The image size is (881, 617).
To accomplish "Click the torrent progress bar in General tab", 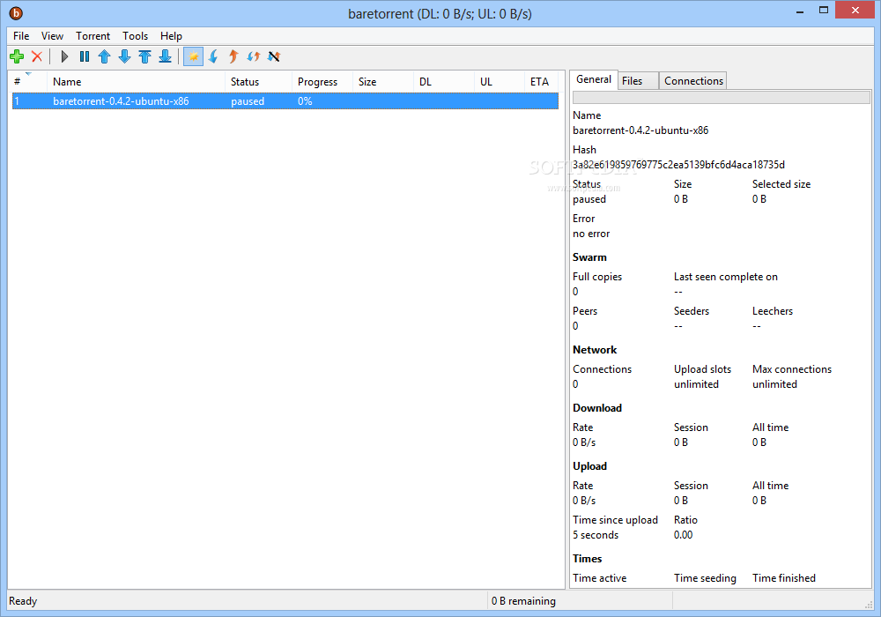I will pyautogui.click(x=721, y=97).
